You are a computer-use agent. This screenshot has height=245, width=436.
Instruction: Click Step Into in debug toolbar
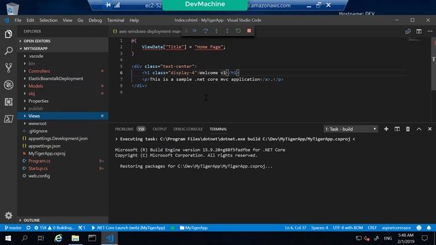coord(217,31)
